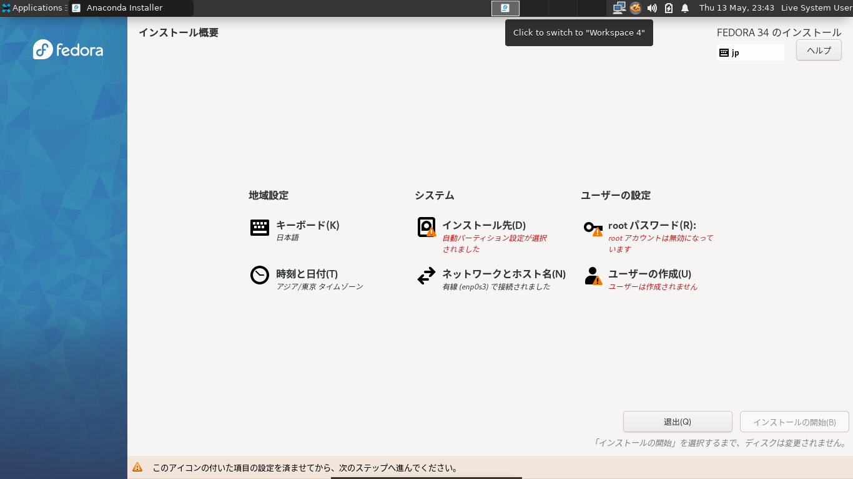Click the Anaconda Installer taskbar icon

pyautogui.click(x=76, y=8)
